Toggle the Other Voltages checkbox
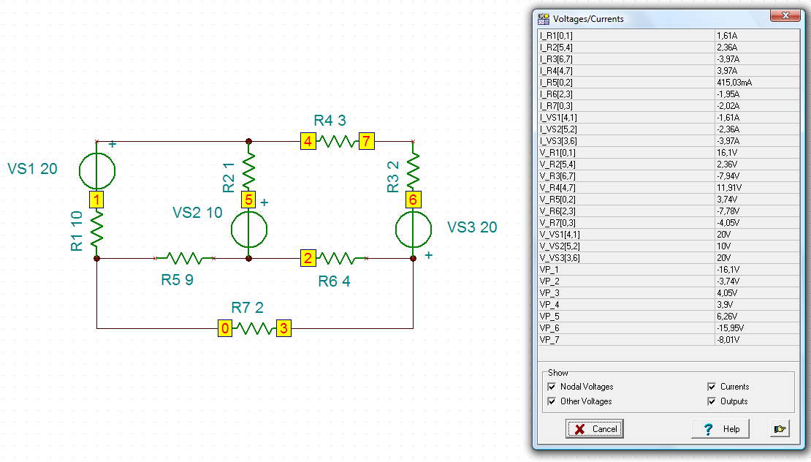This screenshot has width=811, height=462. pyautogui.click(x=552, y=401)
